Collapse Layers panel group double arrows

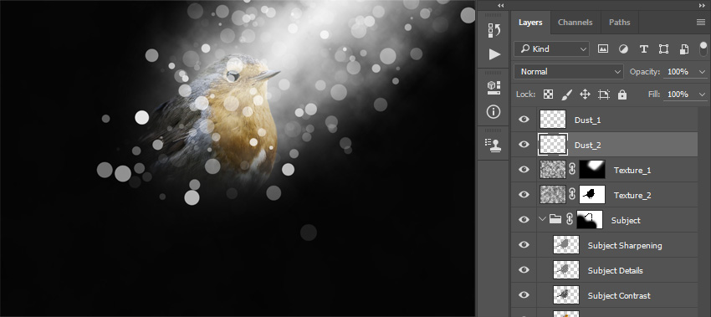pos(702,6)
